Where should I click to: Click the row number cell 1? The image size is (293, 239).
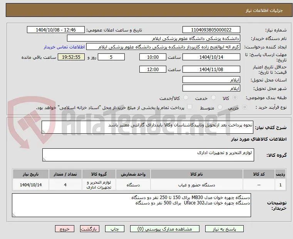[x=280, y=185]
